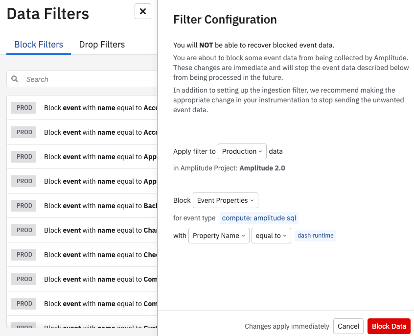This screenshot has width=414, height=336.
Task: Select filter row ending in 'Che'
Action: coord(82,255)
